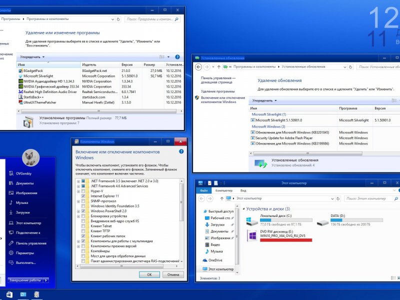The image size is (400, 300).
Task: Open Включение или отключение компонентов Windows link
Action: tap(222, 99)
